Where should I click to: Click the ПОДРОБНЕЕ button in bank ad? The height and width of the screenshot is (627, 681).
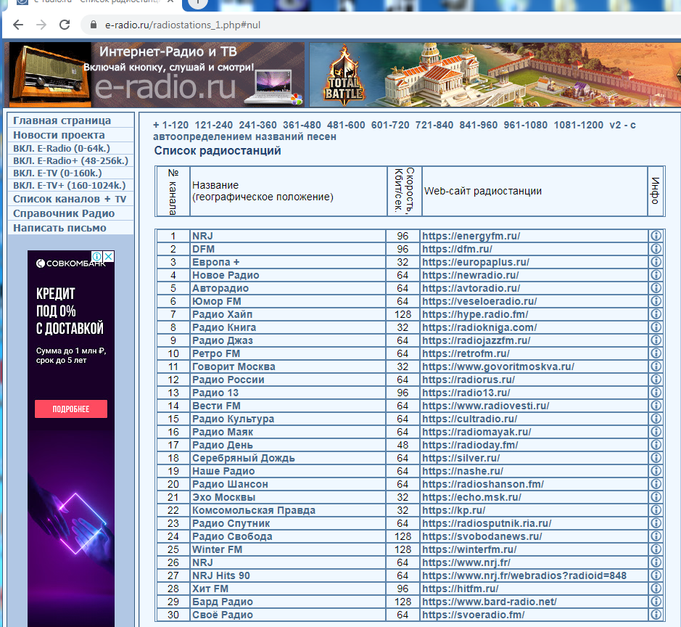click(71, 409)
